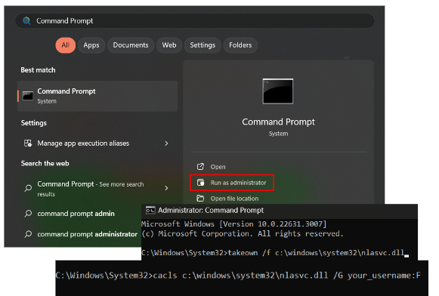This screenshot has width=439, height=296.
Task: Click the 'Search the web' heading
Action: pos(45,163)
